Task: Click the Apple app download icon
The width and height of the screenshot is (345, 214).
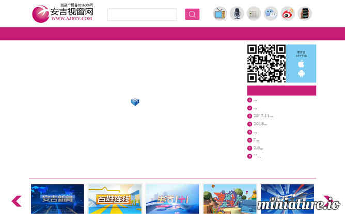Action: point(301,64)
